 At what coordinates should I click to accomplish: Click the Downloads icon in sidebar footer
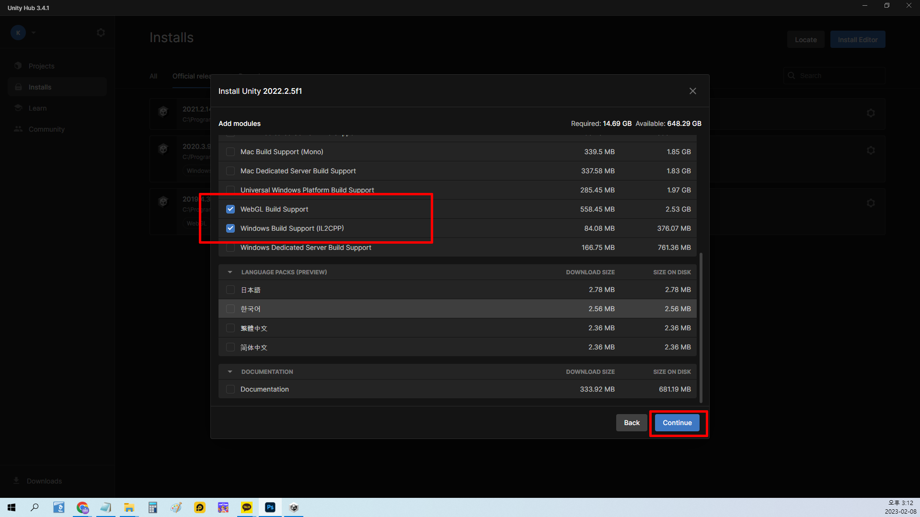[16, 480]
